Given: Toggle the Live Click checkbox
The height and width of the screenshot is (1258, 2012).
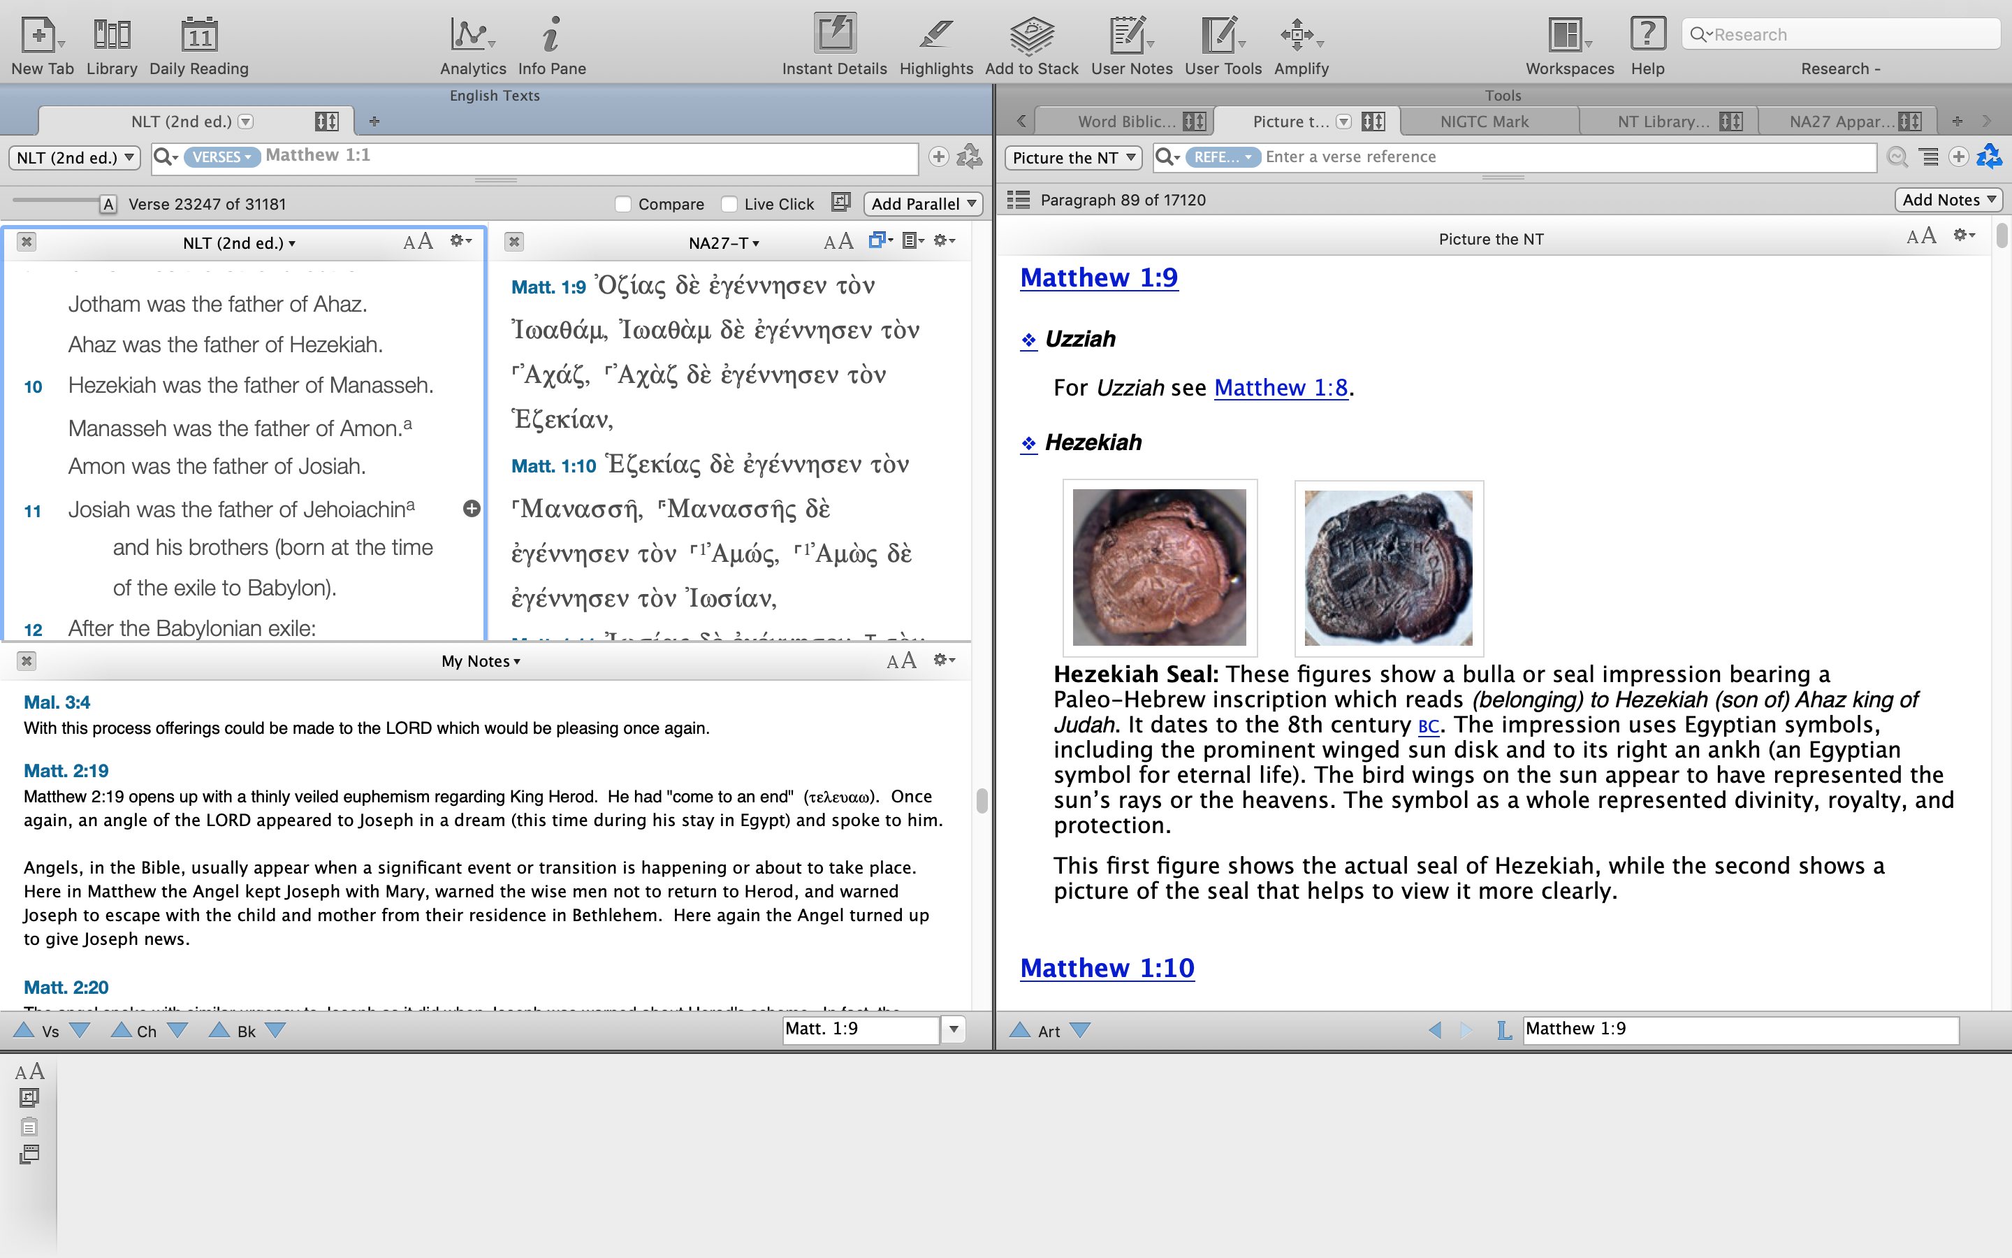Looking at the screenshot, I should point(729,204).
